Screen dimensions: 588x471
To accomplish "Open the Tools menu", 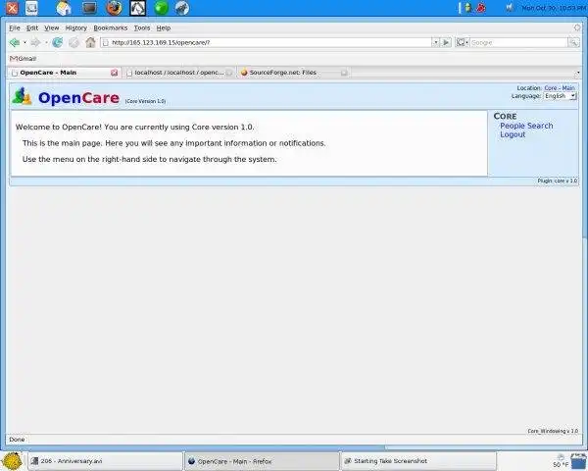I will click(142, 27).
